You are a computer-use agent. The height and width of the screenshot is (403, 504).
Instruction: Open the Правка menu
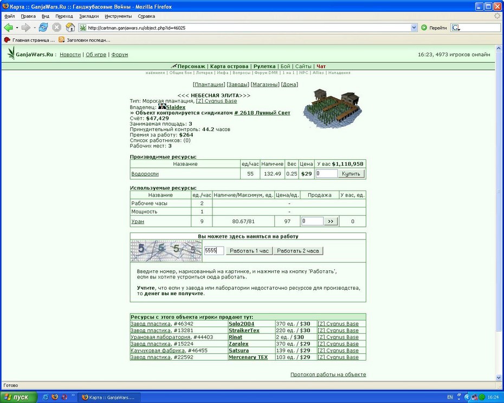coord(28,16)
